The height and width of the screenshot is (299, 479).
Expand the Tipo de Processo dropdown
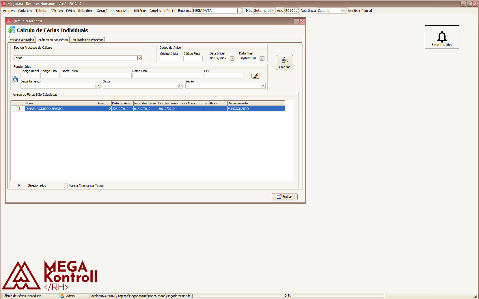(139, 58)
